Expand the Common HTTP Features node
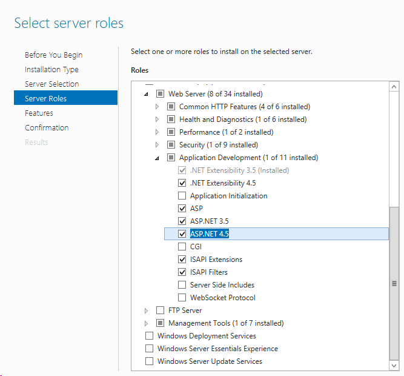 coord(157,107)
